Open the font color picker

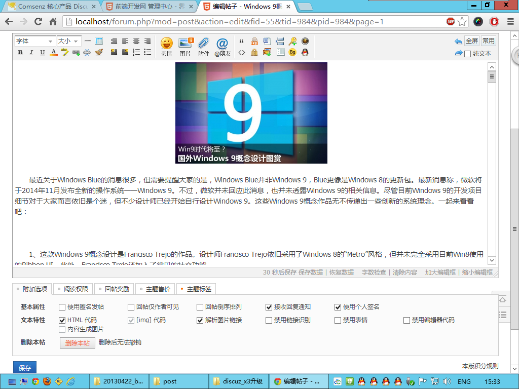(x=53, y=52)
